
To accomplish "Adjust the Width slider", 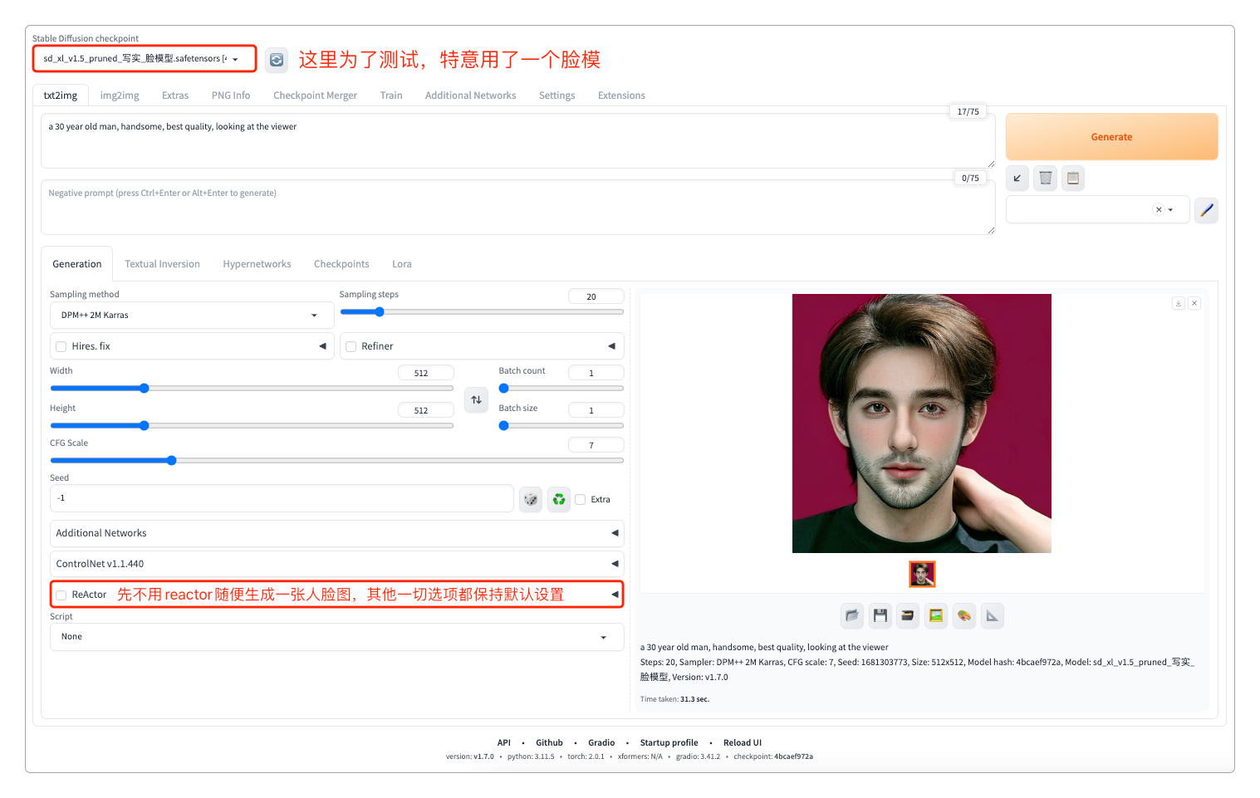I will pos(252,389).
